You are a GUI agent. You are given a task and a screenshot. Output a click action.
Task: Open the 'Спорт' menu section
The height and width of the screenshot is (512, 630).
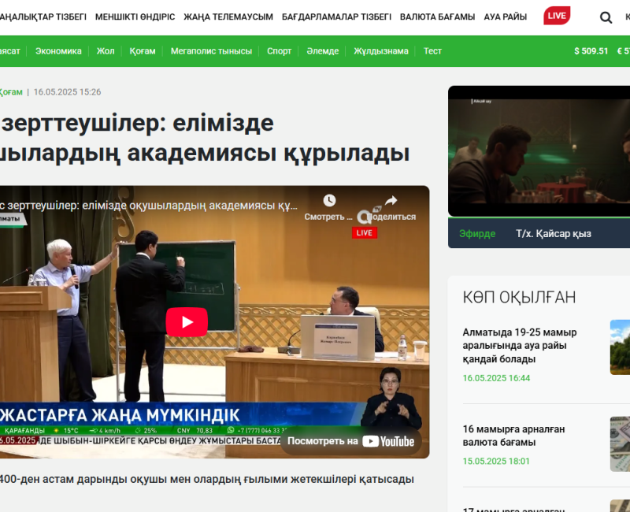pyautogui.click(x=279, y=51)
